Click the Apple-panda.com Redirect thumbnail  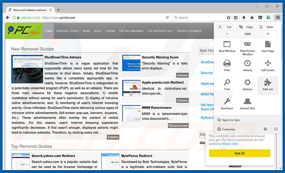tap(131, 88)
